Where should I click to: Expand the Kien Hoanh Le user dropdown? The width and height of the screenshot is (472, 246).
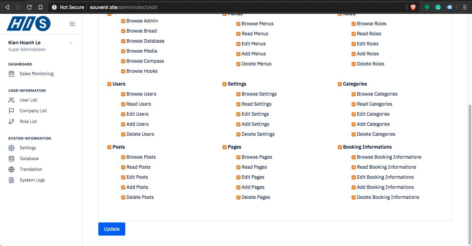point(71,43)
